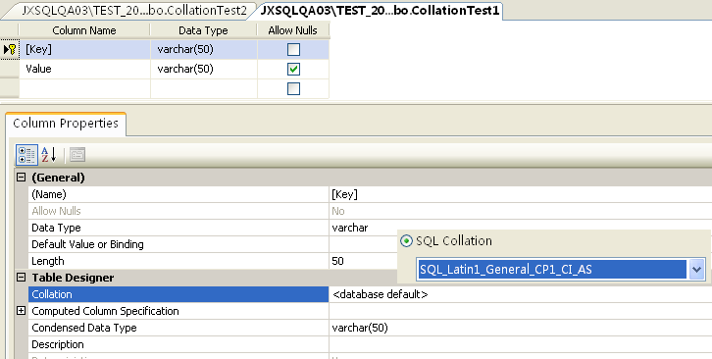This screenshot has width=712, height=359.
Task: Click the <database default> collation value
Action: 381,294
